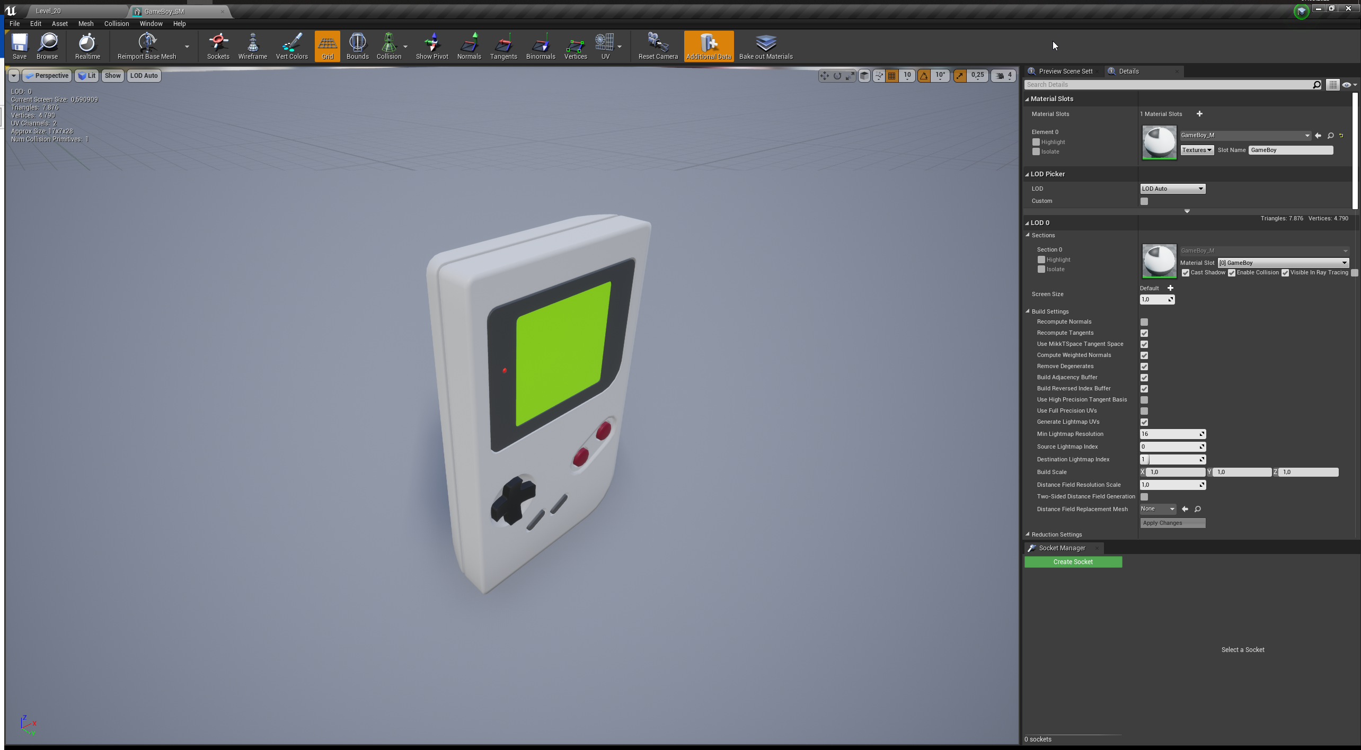1361x750 pixels.
Task: Toggle UV channel display
Action: [605, 46]
